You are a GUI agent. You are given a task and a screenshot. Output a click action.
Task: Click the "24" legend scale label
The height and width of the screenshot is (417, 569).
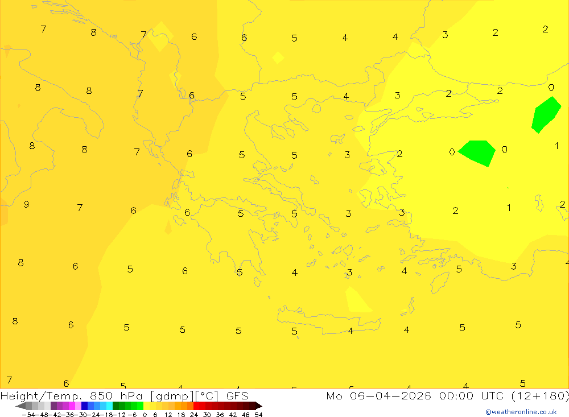point(194,415)
